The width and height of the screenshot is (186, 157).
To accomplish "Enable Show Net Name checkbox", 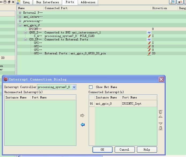I will coord(91,87).
